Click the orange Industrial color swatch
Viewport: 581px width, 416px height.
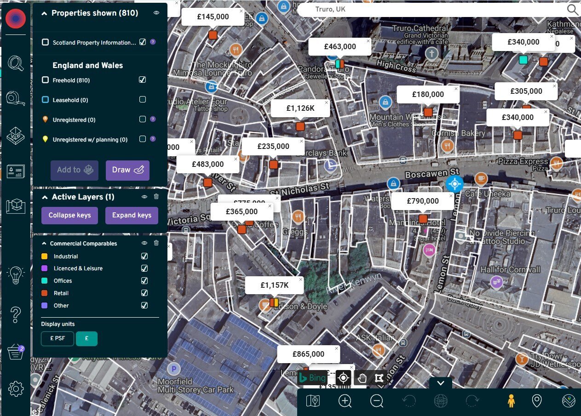coord(45,256)
